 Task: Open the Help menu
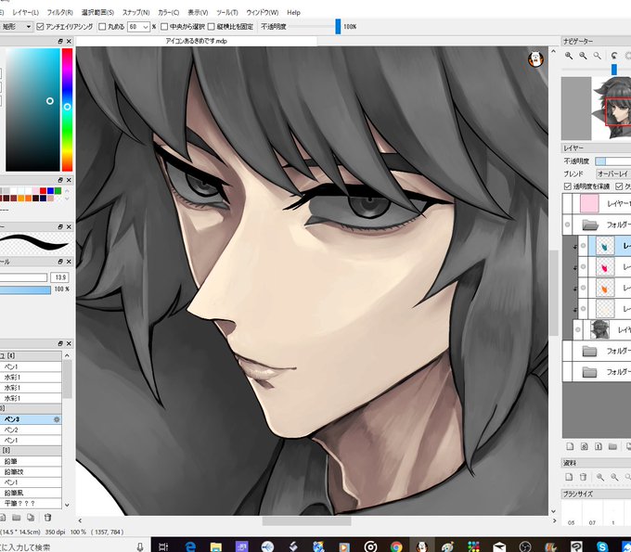click(x=294, y=12)
